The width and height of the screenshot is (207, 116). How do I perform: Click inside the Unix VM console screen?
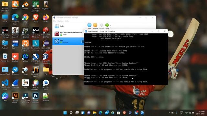(126, 59)
